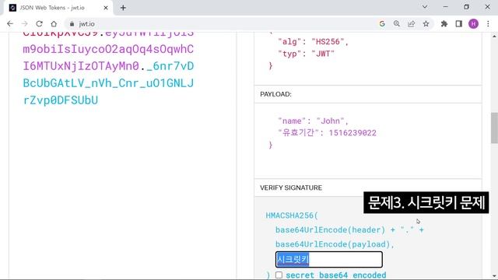Click encoded token ending rZvp0DFSUbU

[x=61, y=100]
